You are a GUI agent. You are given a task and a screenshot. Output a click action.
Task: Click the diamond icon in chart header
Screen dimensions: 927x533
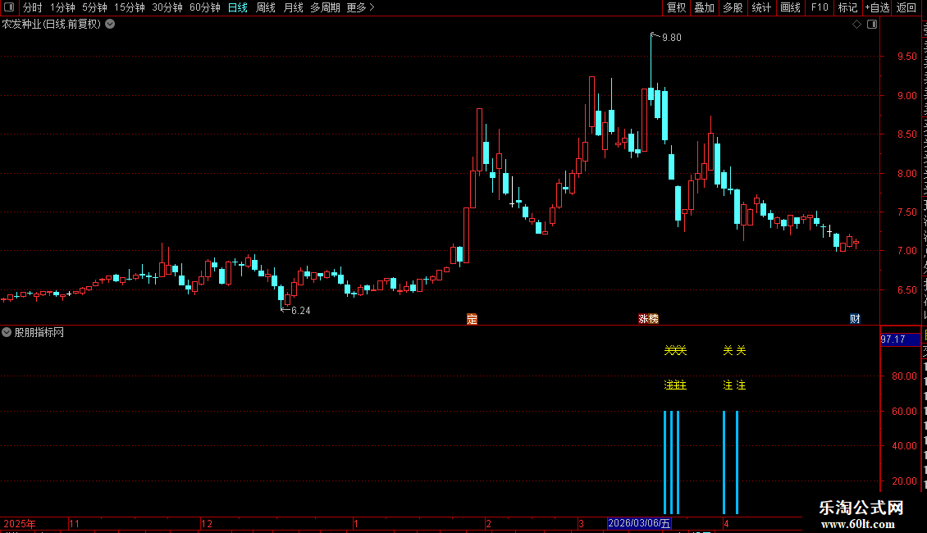point(856,25)
